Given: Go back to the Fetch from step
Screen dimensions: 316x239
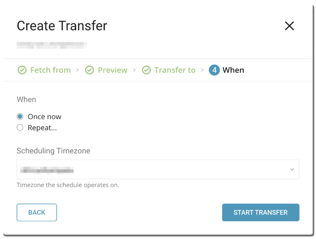Looking at the screenshot, I should tap(50, 70).
